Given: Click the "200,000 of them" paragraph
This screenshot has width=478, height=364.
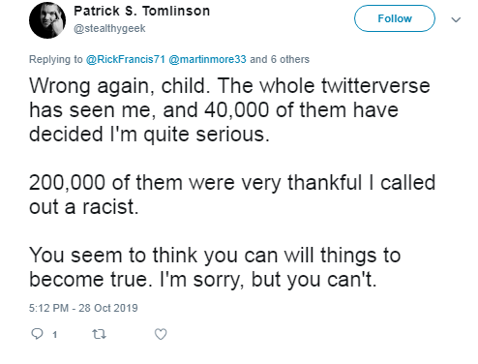Looking at the screenshot, I should (x=232, y=195).
